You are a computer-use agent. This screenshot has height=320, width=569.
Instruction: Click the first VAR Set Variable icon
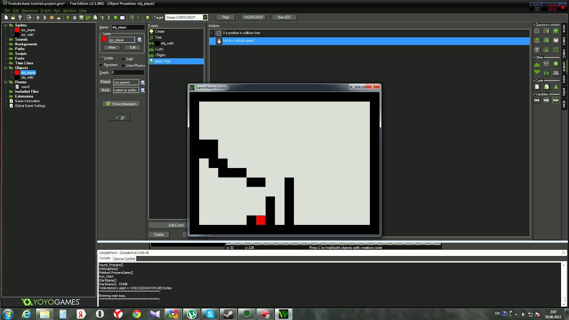[x=537, y=100]
